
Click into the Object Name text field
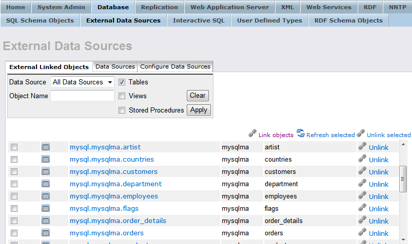[82, 96]
